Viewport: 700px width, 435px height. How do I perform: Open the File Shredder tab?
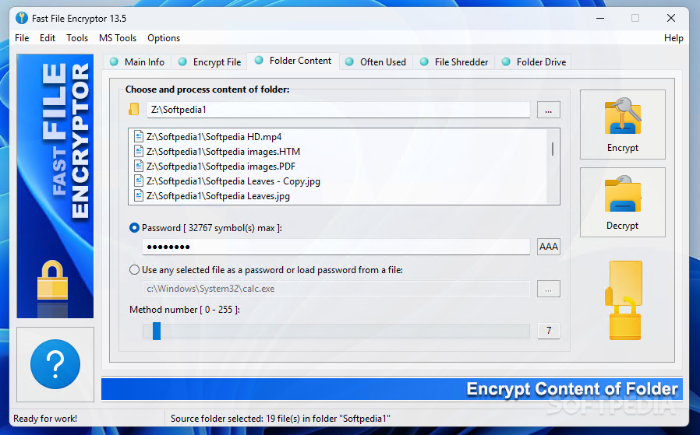coord(454,62)
